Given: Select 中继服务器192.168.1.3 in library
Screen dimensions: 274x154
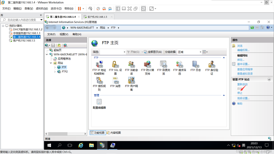Looking at the screenshot, I should (27, 33).
